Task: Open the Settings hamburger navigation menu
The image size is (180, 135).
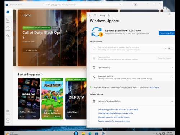Action: 95,15
